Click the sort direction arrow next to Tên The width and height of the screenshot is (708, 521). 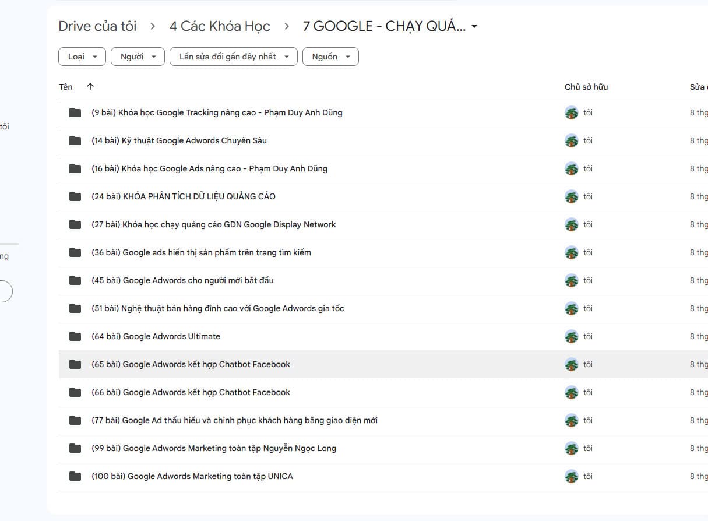click(x=90, y=87)
